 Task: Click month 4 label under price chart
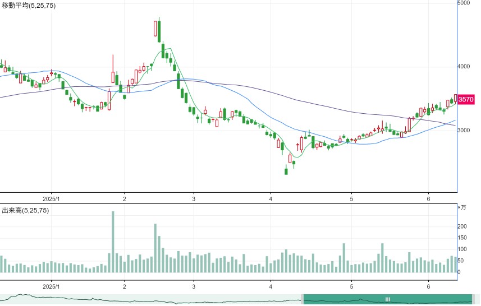pos(271,199)
